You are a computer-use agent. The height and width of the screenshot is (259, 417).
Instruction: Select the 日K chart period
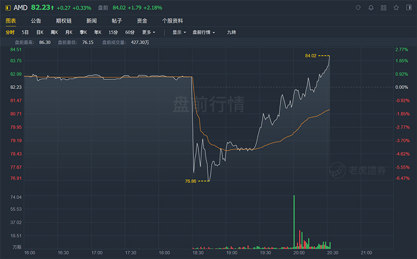click(40, 32)
